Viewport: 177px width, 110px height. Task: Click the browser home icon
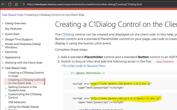[x=16, y=4]
